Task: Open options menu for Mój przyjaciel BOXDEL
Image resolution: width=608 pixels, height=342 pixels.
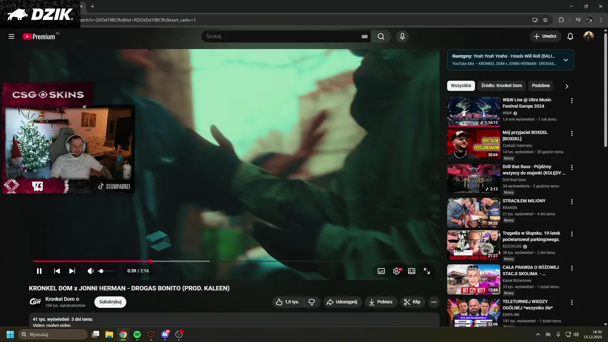Action: [572, 133]
